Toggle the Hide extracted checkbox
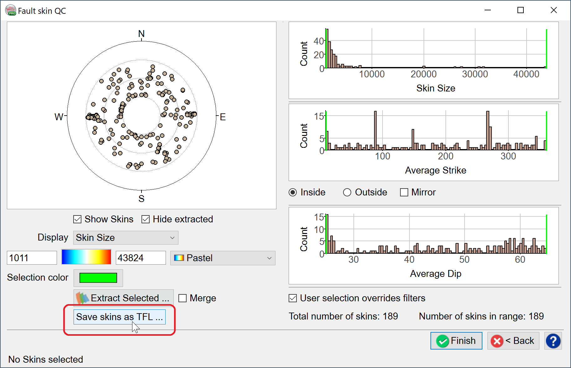The image size is (571, 368). [146, 219]
